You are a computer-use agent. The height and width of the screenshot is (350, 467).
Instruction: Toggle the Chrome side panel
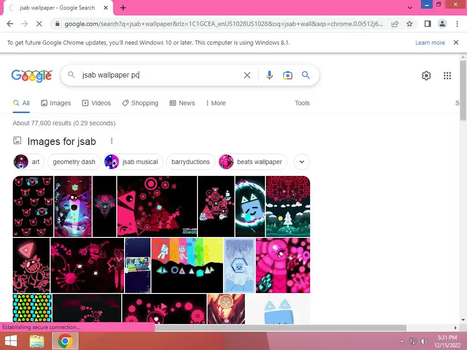click(x=428, y=24)
